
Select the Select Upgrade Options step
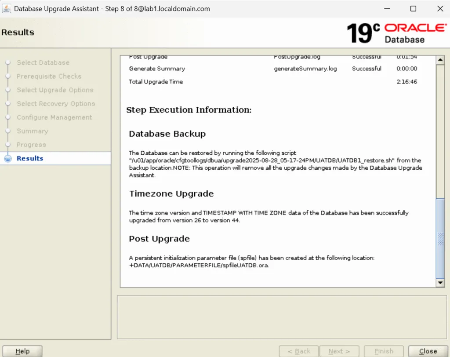[55, 90]
